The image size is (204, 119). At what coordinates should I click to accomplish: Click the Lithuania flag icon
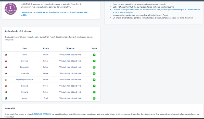(6, 86)
